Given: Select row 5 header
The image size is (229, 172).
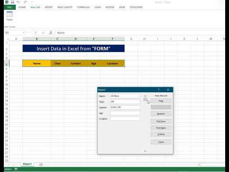Looking at the screenshot, I should [7, 64].
